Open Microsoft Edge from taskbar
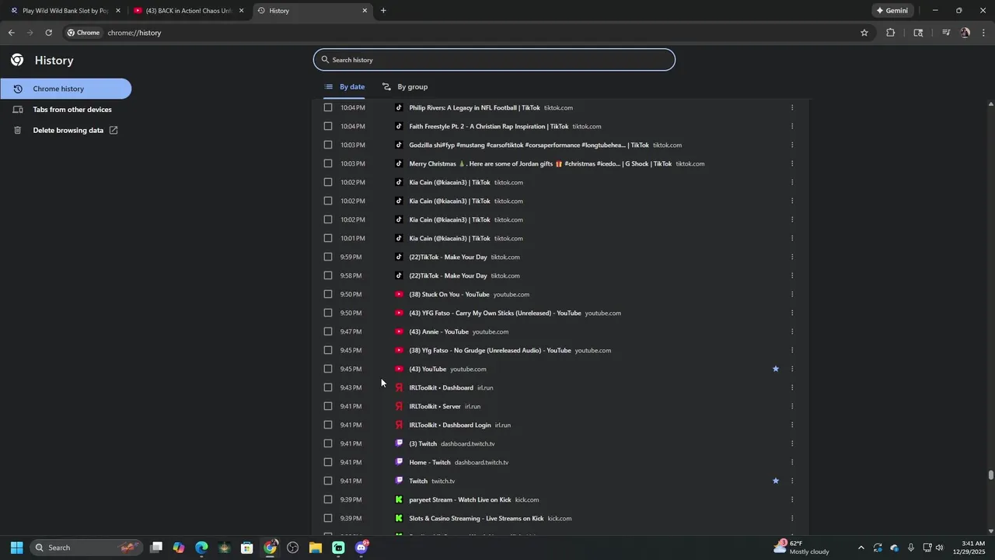The height and width of the screenshot is (560, 995). tap(201, 548)
